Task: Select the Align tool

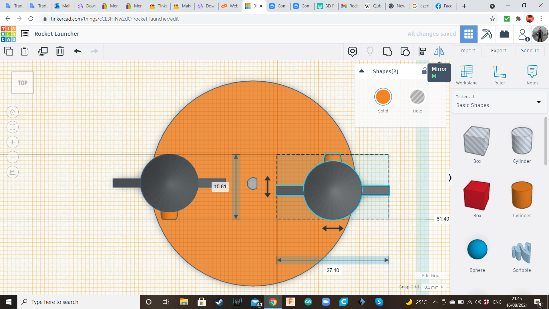Action: 422,51
